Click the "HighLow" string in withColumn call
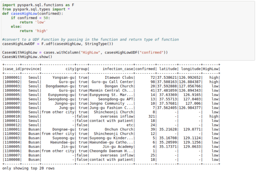Screen dimensions: 256x172 coord(90,52)
